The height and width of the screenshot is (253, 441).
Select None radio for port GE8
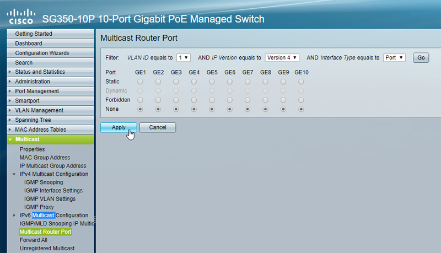pyautogui.click(x=266, y=109)
